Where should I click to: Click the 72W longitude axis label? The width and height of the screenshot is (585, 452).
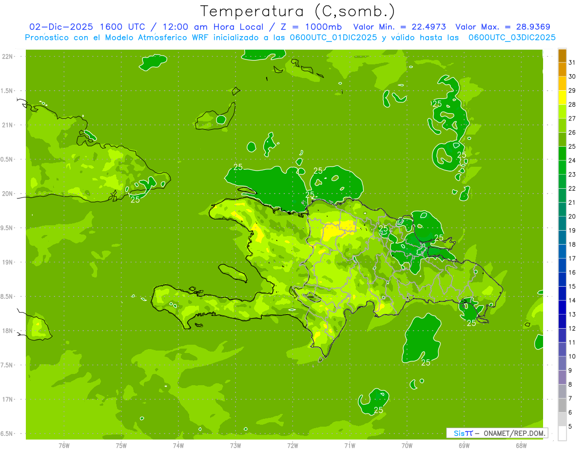[292, 445]
